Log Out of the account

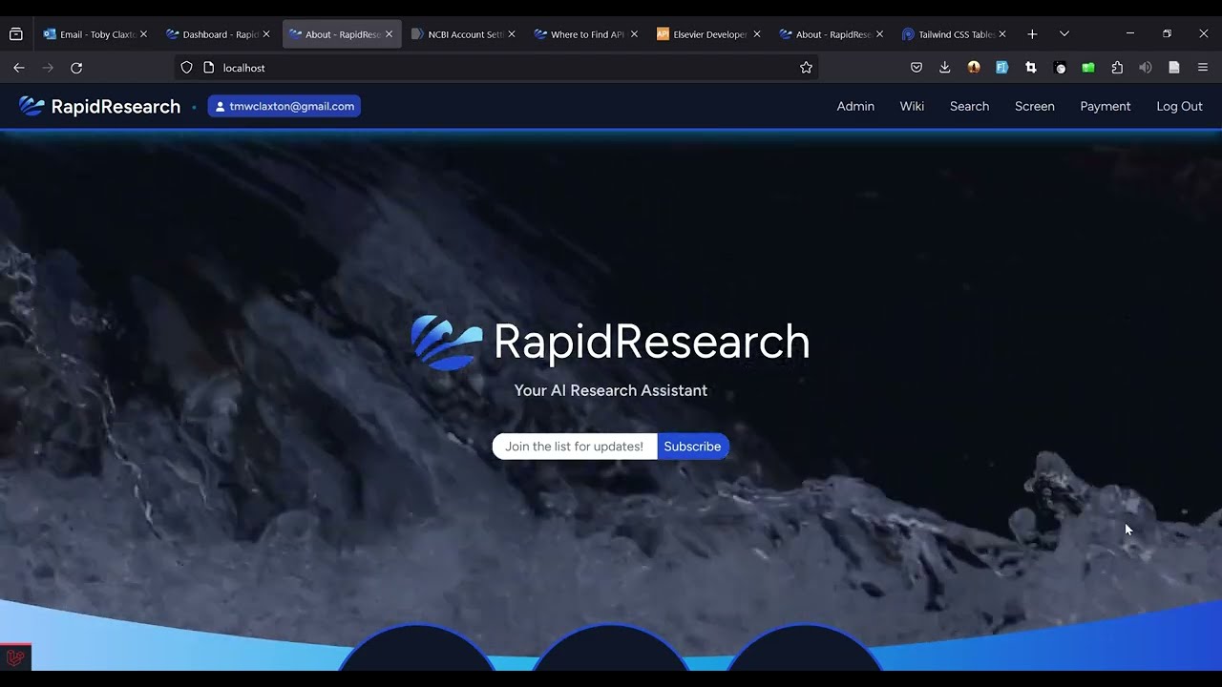point(1179,106)
